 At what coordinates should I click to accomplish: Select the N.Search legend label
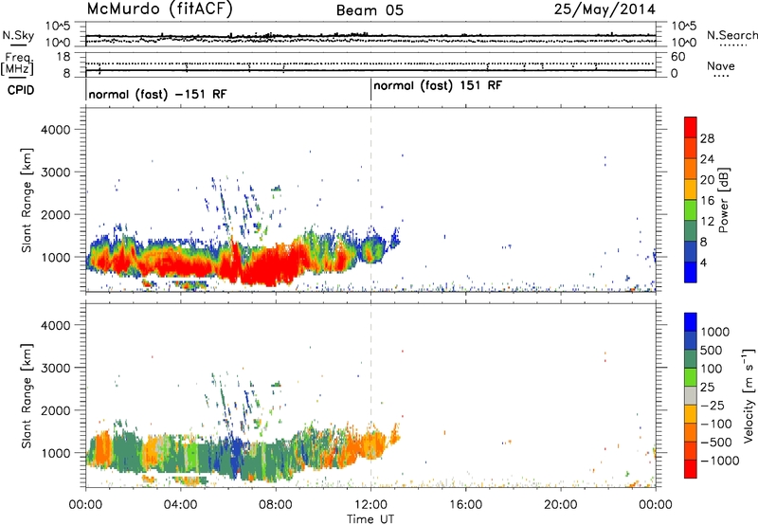point(731,35)
